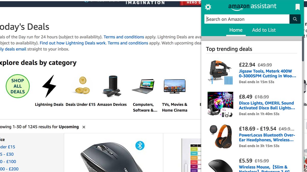
Task: Remove the Upcoming filter with X
Action: pos(84,127)
